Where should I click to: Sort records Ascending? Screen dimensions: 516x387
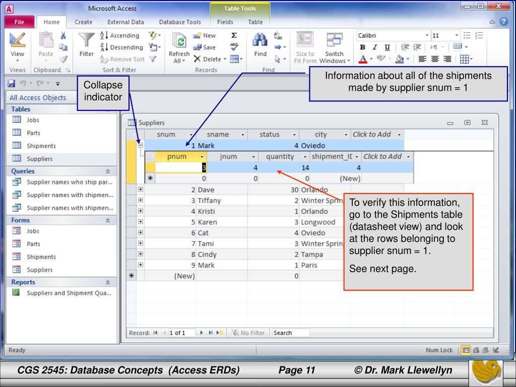point(120,36)
